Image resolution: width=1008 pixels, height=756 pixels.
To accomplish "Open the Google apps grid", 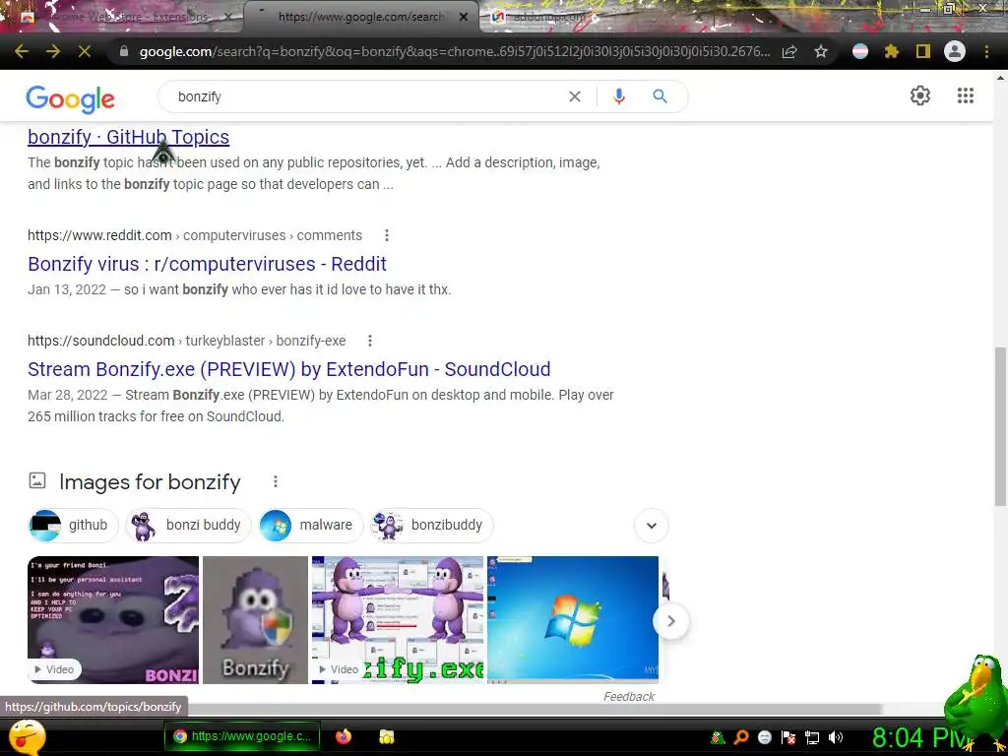I will click(965, 95).
